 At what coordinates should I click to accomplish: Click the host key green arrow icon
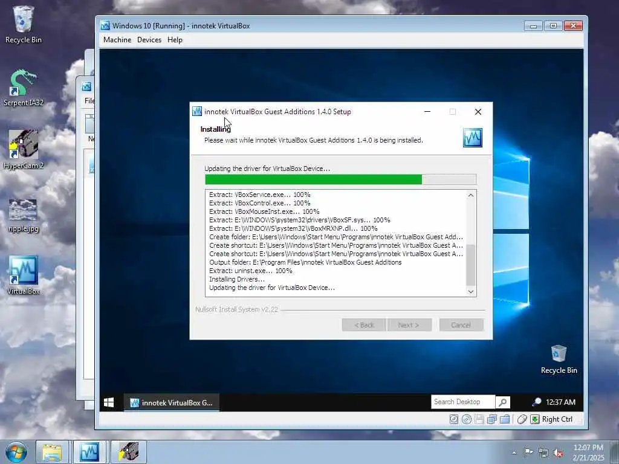[x=535, y=419]
